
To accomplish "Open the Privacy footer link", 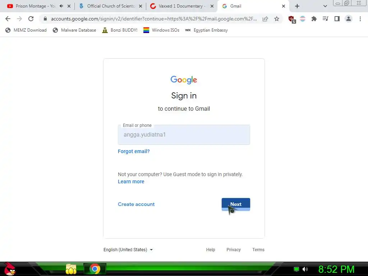I will click(234, 250).
